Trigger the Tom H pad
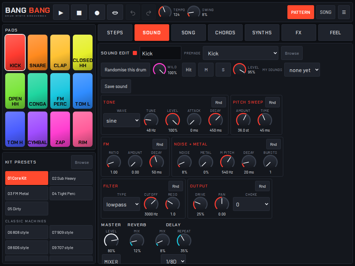 [15, 129]
